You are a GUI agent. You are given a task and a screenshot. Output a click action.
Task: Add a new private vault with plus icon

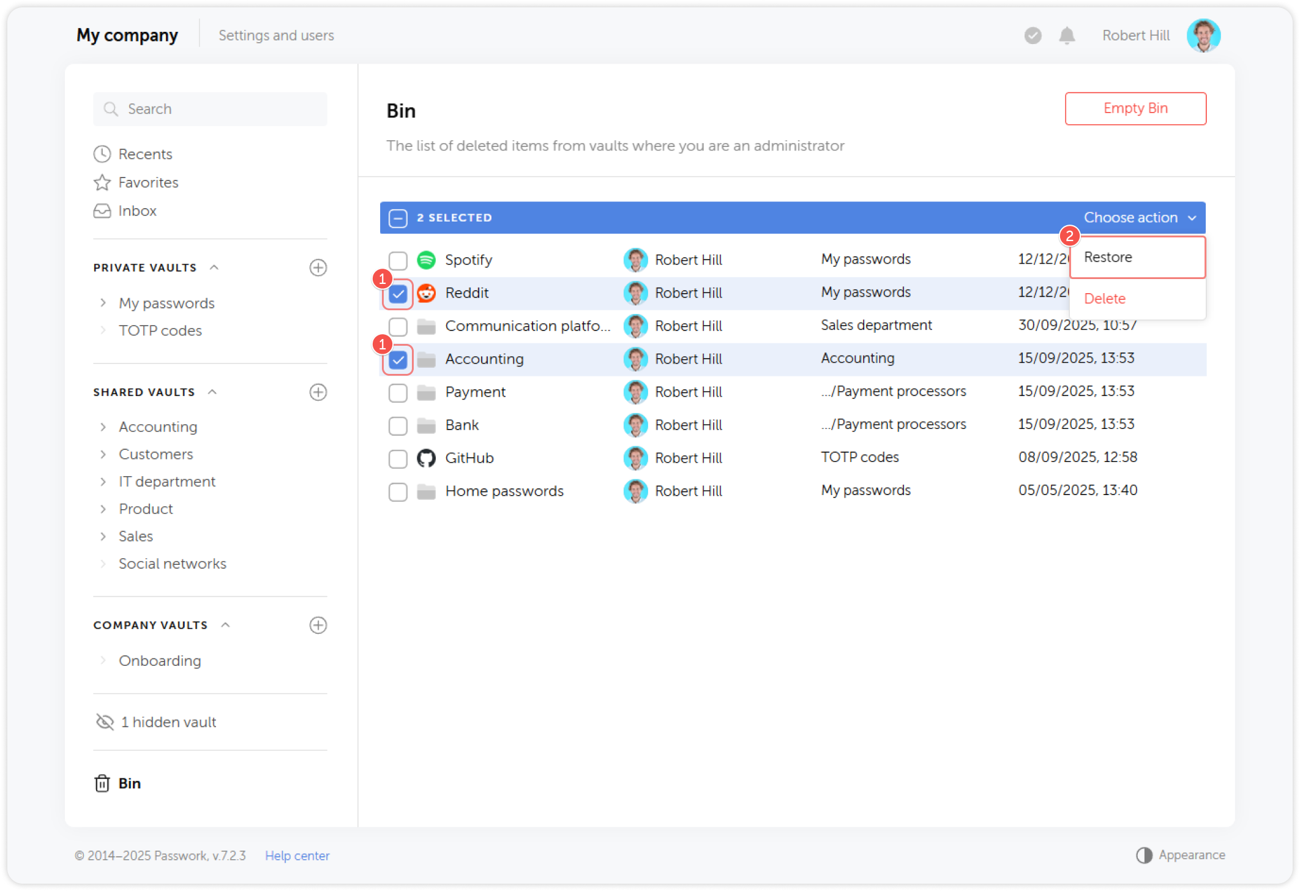[x=318, y=267]
